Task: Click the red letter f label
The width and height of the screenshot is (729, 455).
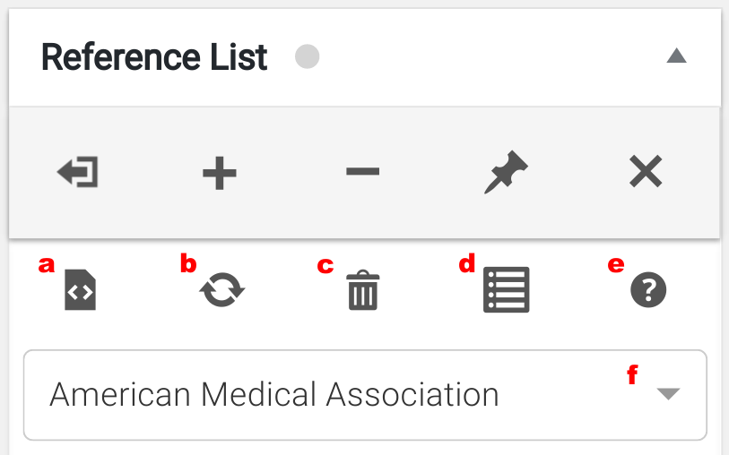Action: point(632,376)
